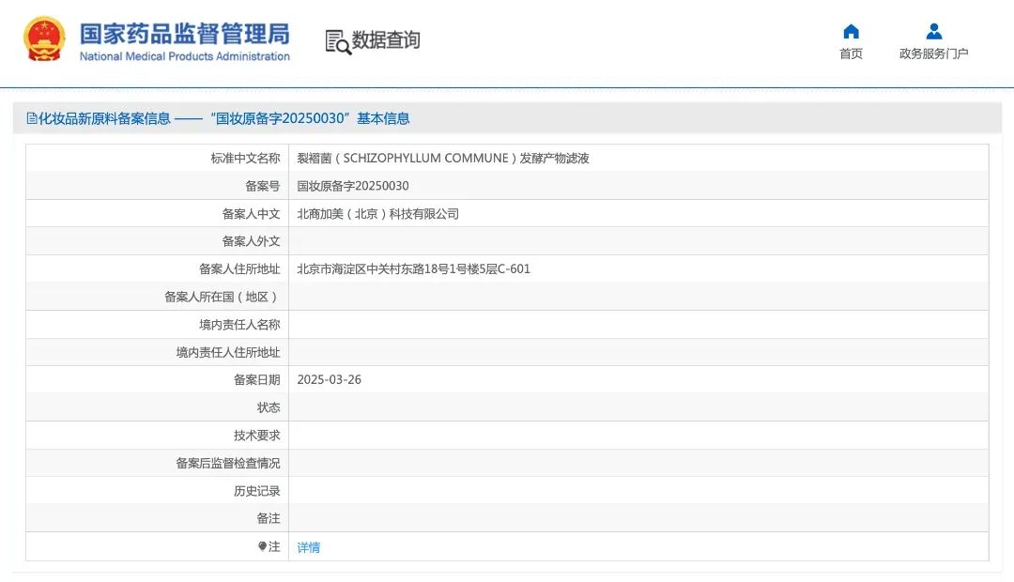The width and height of the screenshot is (1014, 582).
Task: Click the bullet icon beside 注
Action: coord(262,546)
